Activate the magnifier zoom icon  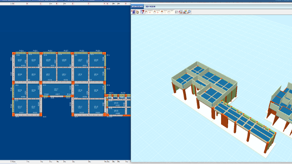[x=189, y=12]
